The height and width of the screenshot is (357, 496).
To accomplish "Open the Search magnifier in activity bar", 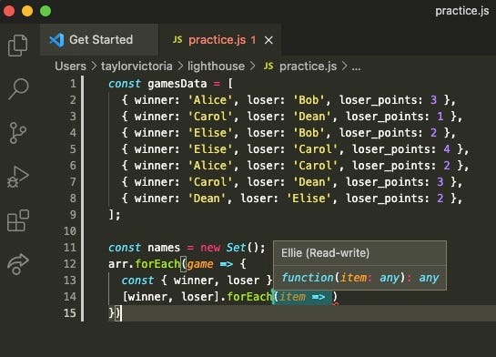I will 18,89.
